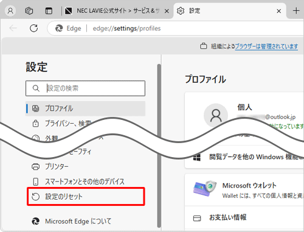This screenshot has width=304, height=232.
Task: Switch to the NEC LAVIE公式サイト tab
Action: [117, 11]
